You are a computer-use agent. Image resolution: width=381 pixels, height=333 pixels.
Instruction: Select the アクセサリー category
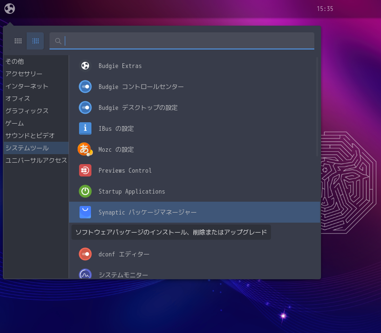coord(36,74)
